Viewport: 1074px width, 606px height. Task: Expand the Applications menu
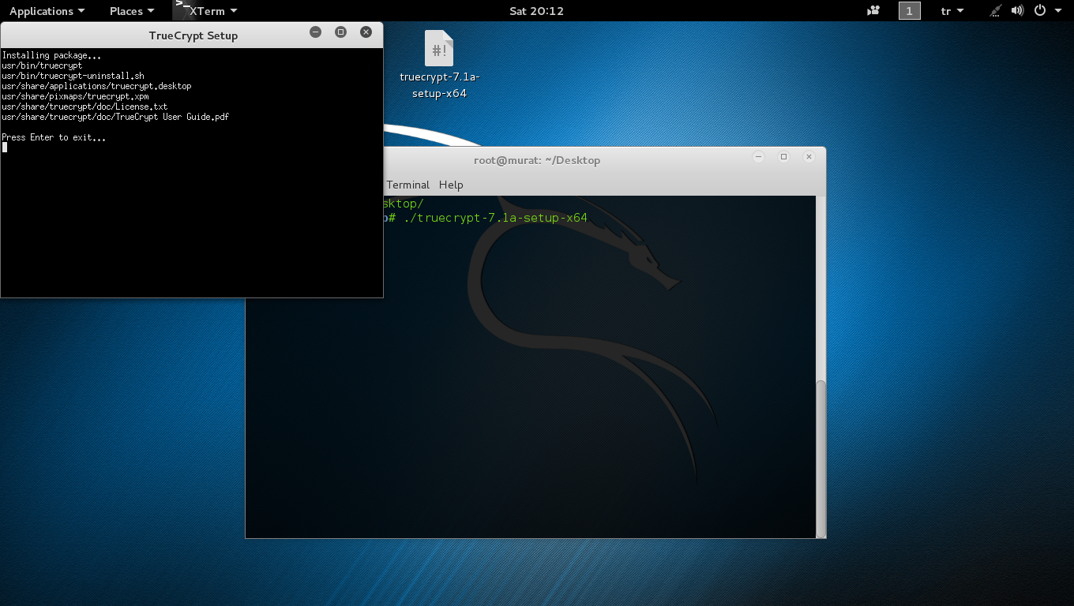point(47,11)
